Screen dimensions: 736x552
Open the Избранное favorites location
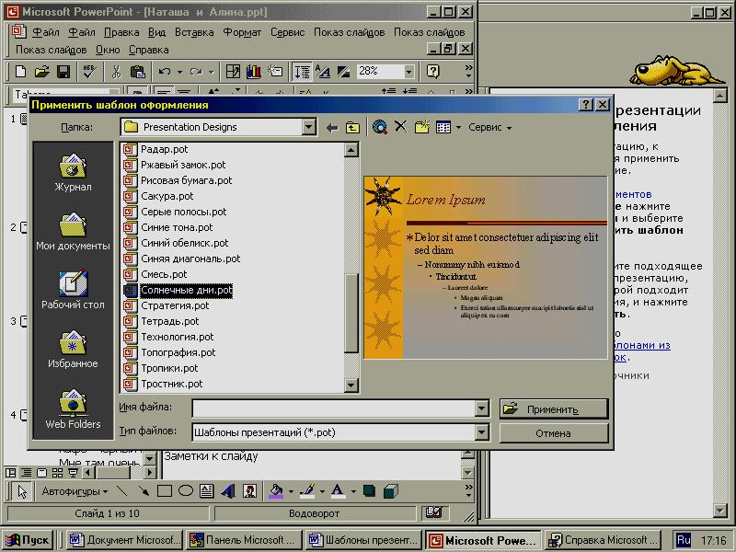[x=73, y=349]
